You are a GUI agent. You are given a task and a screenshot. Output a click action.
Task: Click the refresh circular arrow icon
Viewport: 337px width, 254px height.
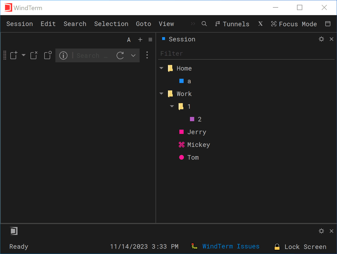pyautogui.click(x=120, y=55)
